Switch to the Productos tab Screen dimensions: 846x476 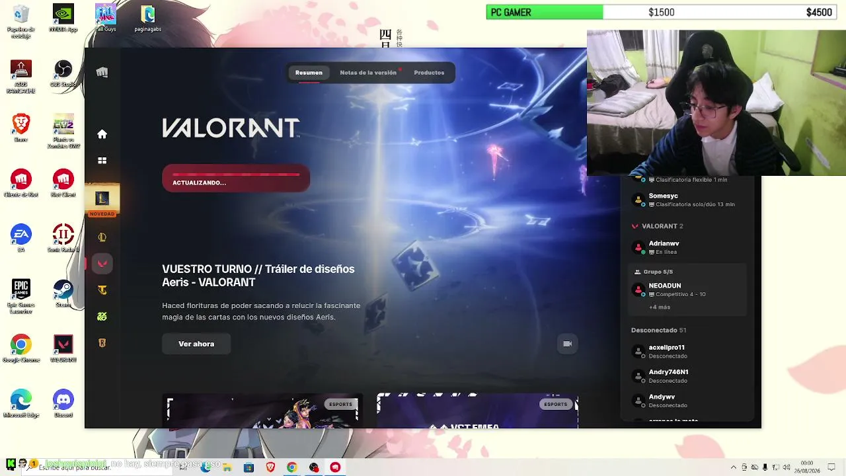[x=429, y=73]
